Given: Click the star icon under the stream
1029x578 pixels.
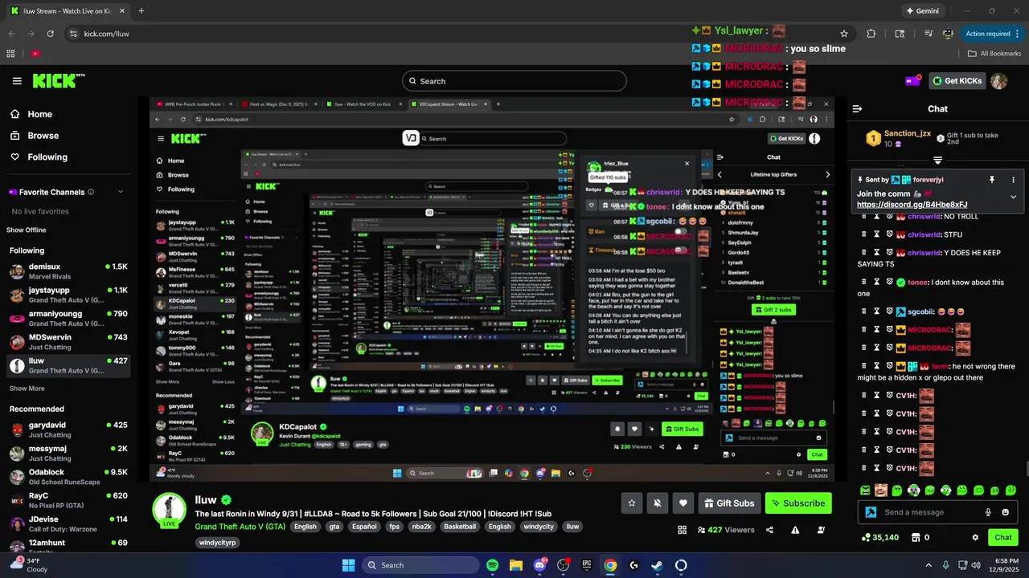Looking at the screenshot, I should [632, 503].
